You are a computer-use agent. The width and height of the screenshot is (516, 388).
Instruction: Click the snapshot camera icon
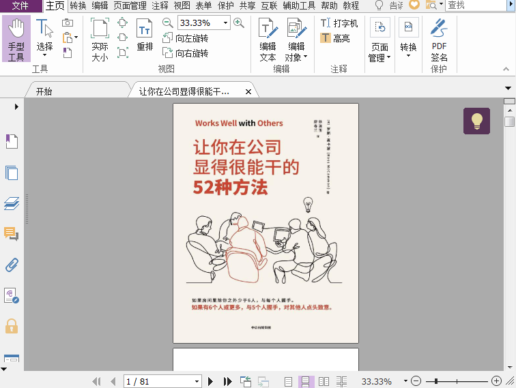(68, 23)
